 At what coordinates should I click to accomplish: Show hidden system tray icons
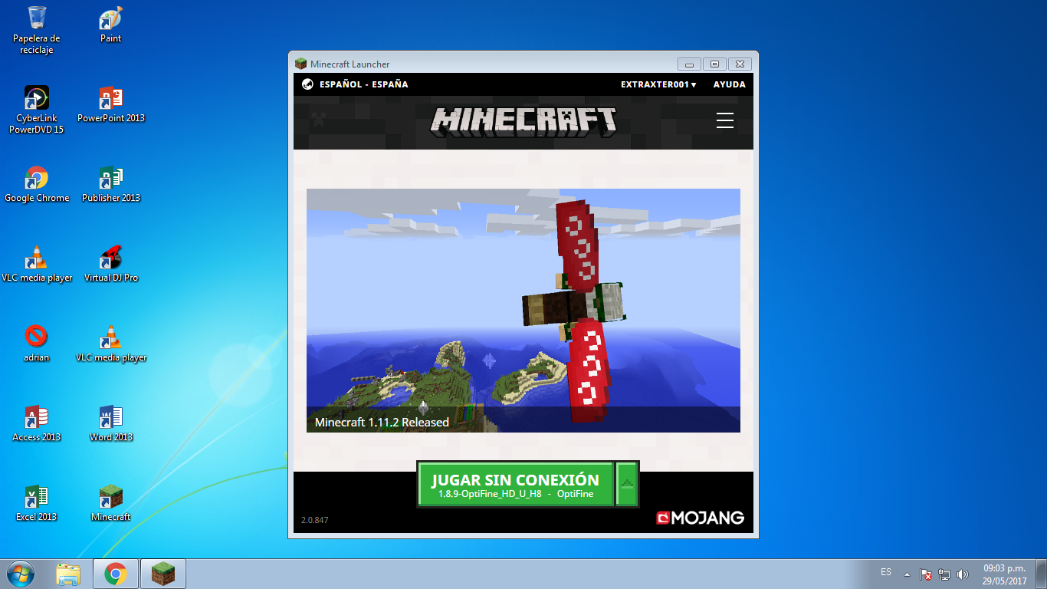pos(908,574)
